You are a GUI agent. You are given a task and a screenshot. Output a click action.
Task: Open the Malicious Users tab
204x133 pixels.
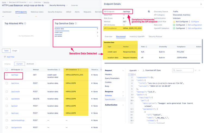[x=37, y=12]
